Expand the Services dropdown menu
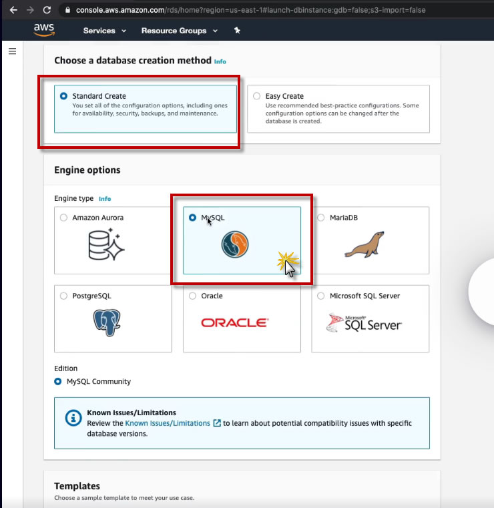This screenshot has width=494, height=508. (x=104, y=31)
